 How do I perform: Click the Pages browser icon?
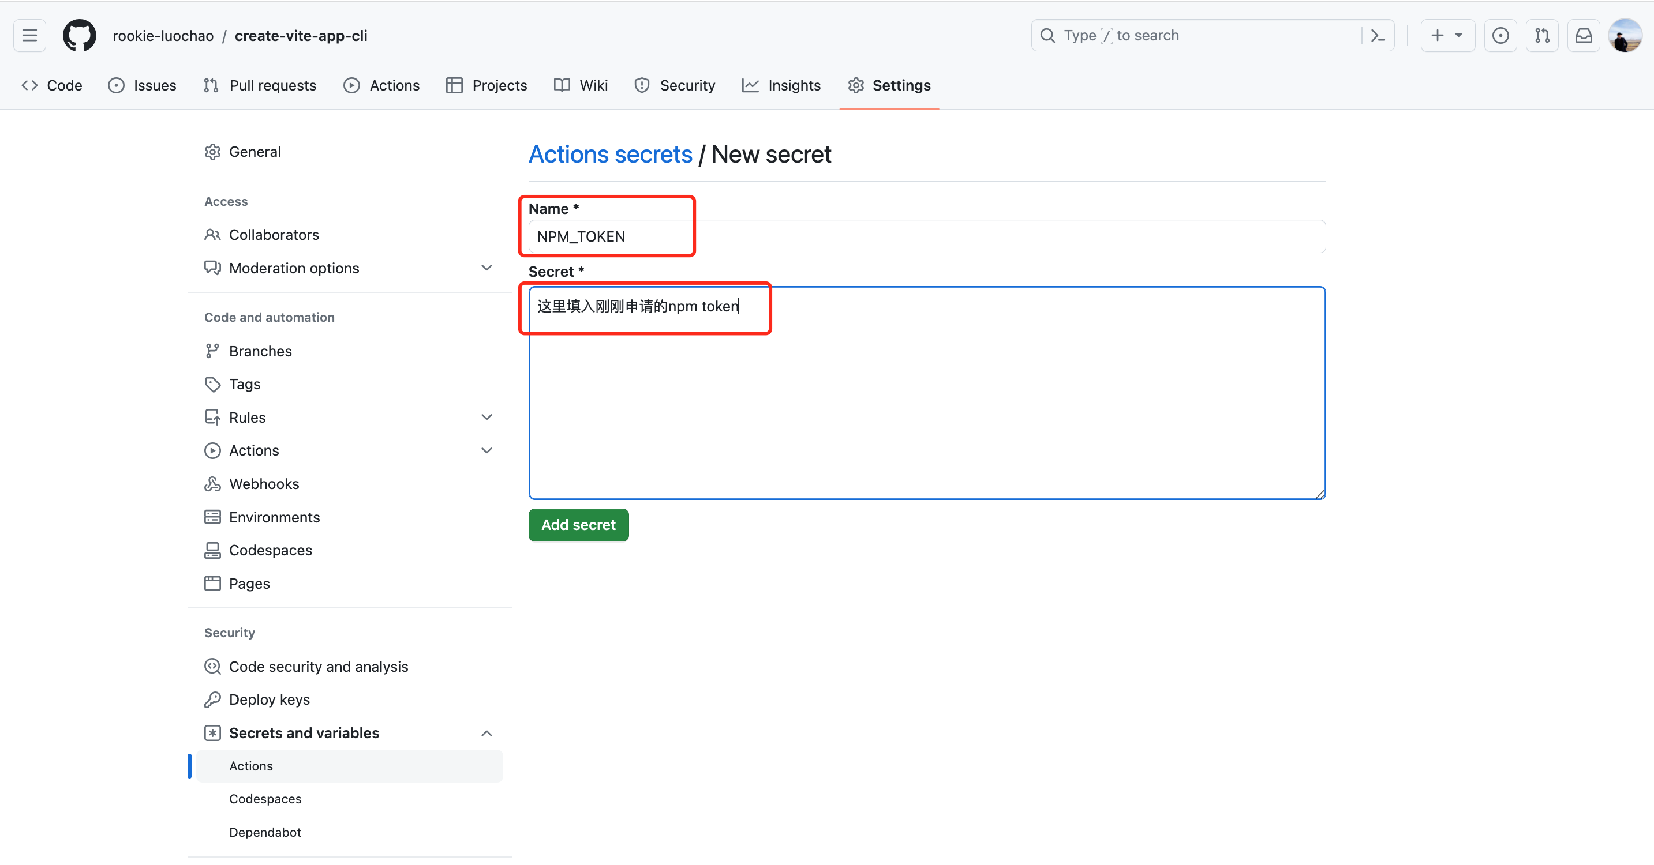click(212, 584)
